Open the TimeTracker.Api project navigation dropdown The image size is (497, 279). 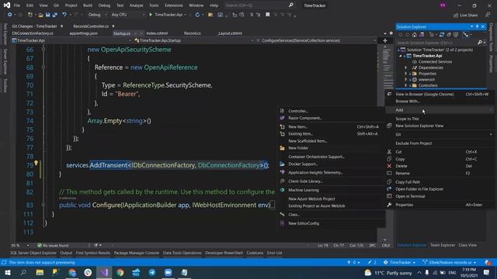click(x=71, y=40)
